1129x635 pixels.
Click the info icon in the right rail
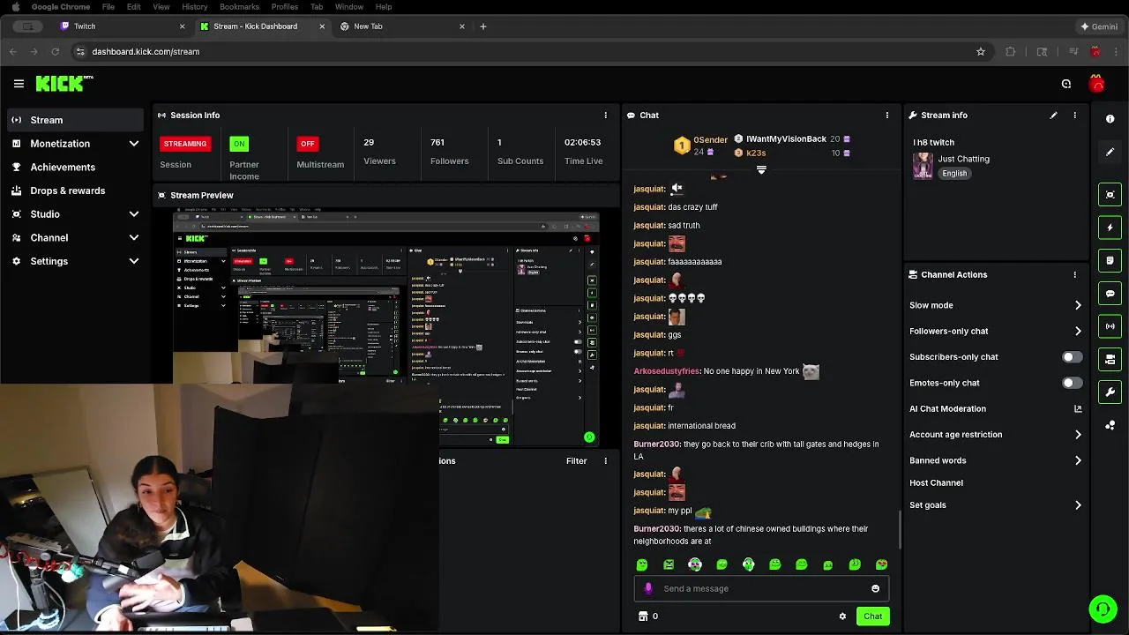point(1110,119)
